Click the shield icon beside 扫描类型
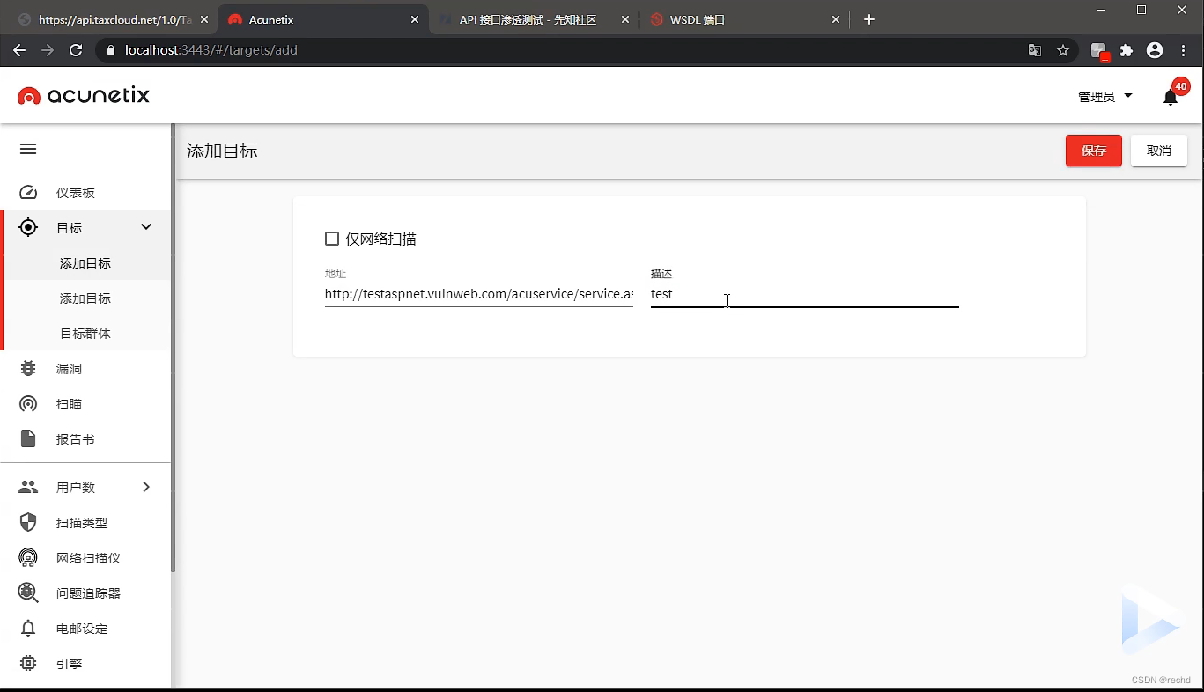Image resolution: width=1204 pixels, height=692 pixels. 28,522
